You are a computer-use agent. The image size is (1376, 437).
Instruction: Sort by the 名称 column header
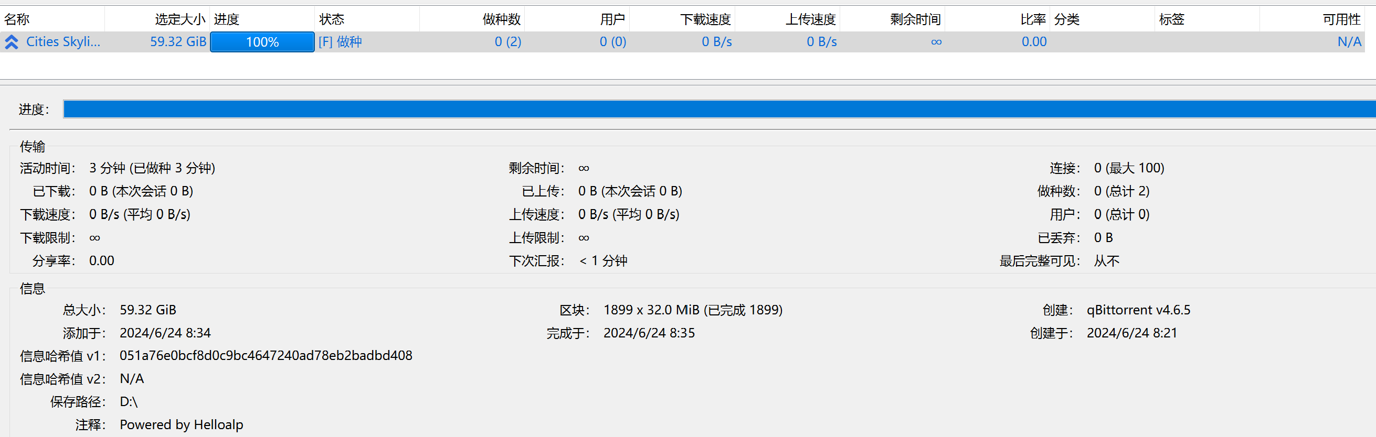(52, 20)
